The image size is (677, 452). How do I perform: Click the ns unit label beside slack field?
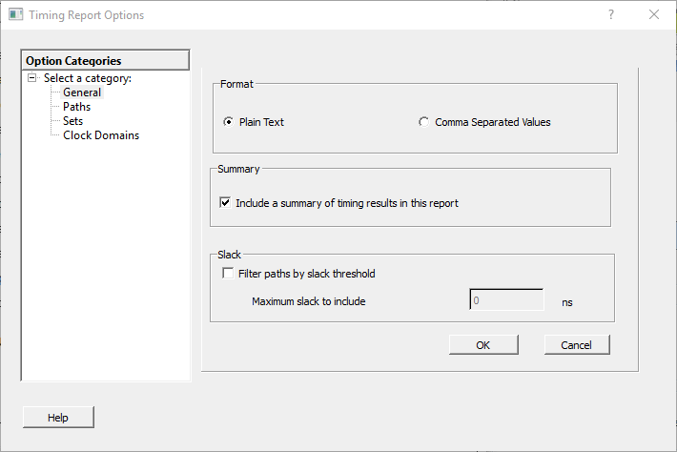click(567, 302)
